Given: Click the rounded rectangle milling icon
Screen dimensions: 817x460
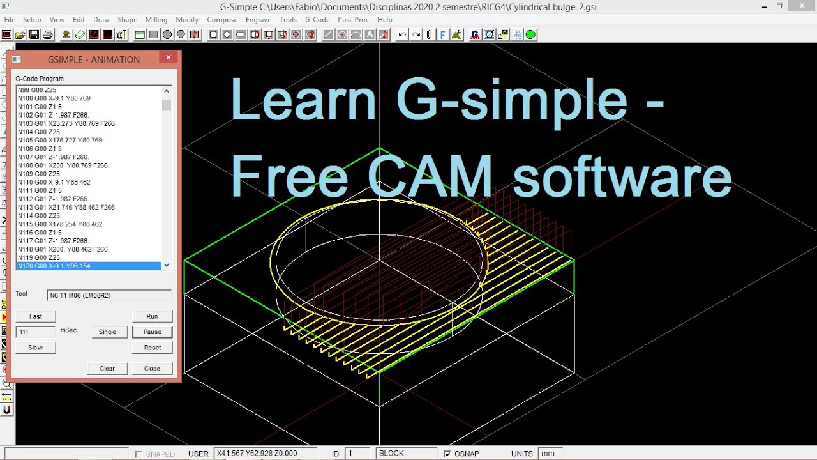Looking at the screenshot, I should coord(213,34).
